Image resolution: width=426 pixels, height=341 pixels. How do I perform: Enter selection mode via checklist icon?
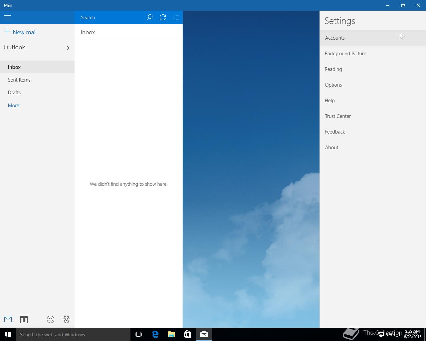pyautogui.click(x=176, y=17)
